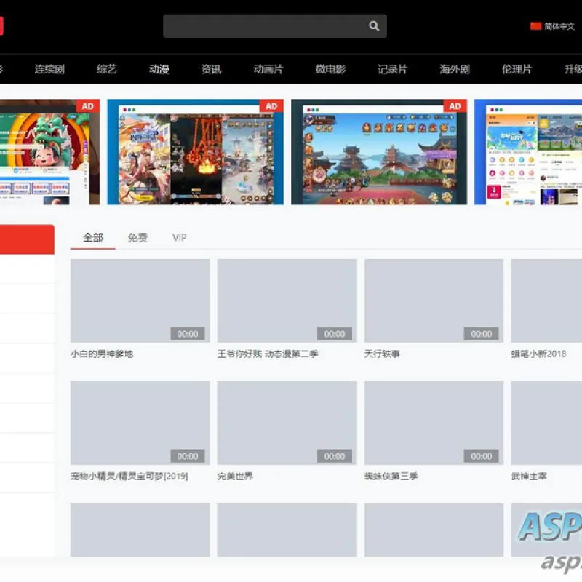This screenshot has height=582, width=582.
Task: Click 00:00 duration badge on 完美世界
Action: coord(335,456)
